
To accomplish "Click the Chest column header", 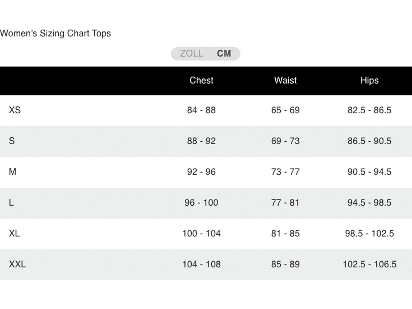I will pos(201,80).
